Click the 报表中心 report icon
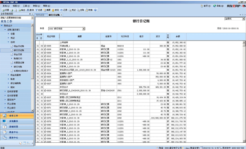The image size is (246, 149). (4, 138)
